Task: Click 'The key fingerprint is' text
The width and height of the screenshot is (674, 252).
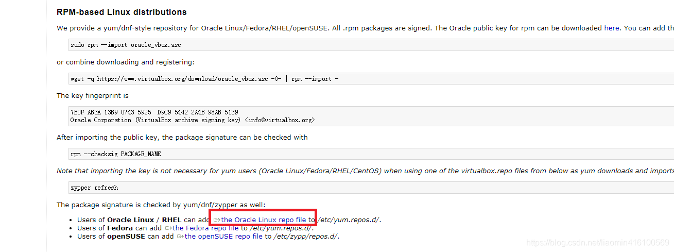Action: click(x=93, y=95)
